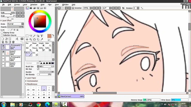Uncheck the Min Size checkbox
The width and height of the screenshot is (191, 107).
point(38,69)
